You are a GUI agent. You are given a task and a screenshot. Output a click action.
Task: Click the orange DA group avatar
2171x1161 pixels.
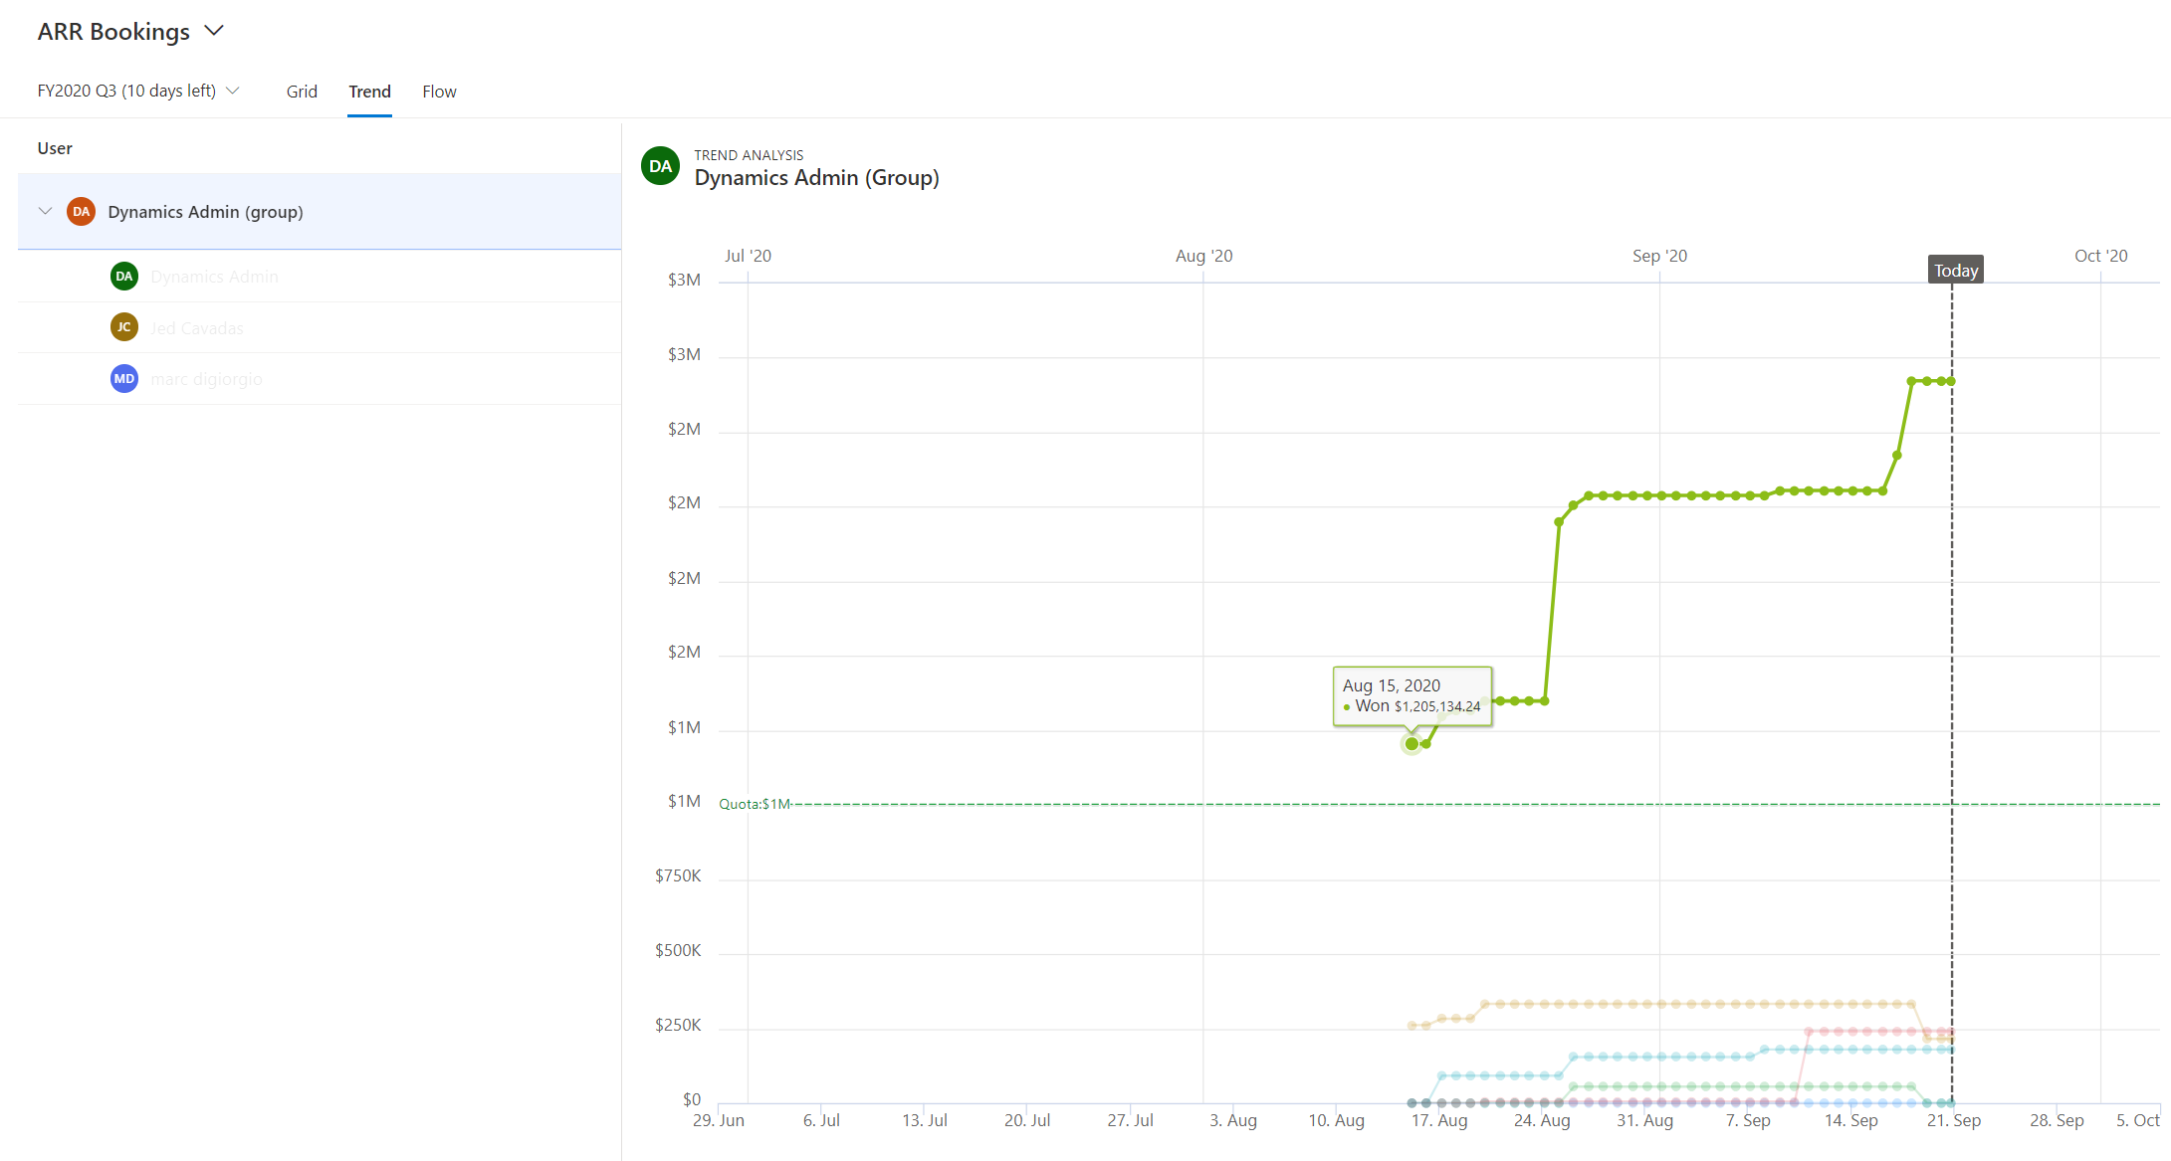[x=81, y=211]
